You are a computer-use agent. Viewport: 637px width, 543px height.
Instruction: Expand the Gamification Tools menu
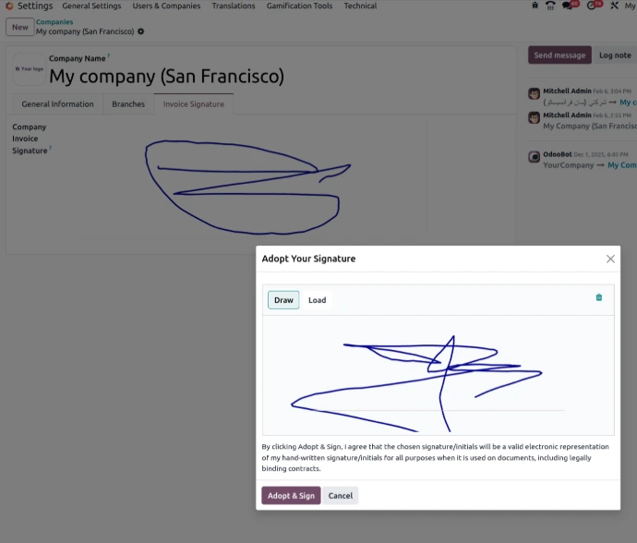click(299, 6)
